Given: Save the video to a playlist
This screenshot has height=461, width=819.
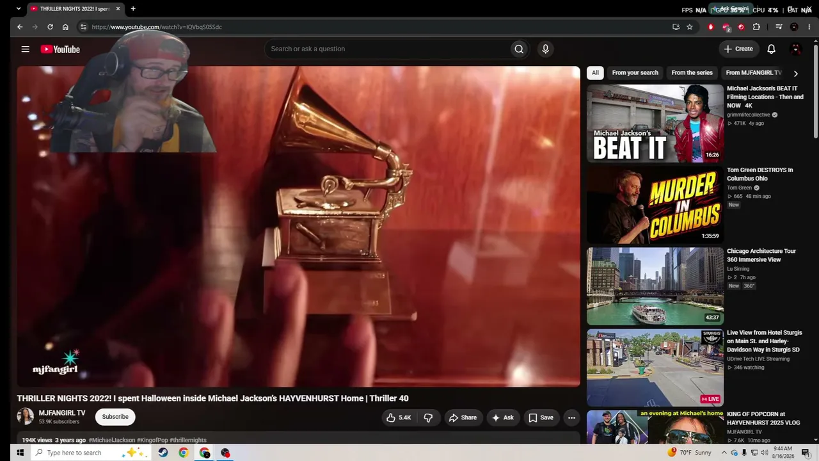Looking at the screenshot, I should point(540,417).
